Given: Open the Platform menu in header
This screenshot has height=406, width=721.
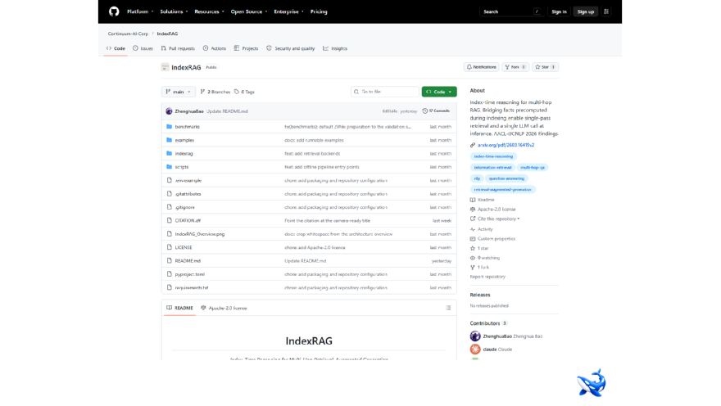Looking at the screenshot, I should click(140, 11).
